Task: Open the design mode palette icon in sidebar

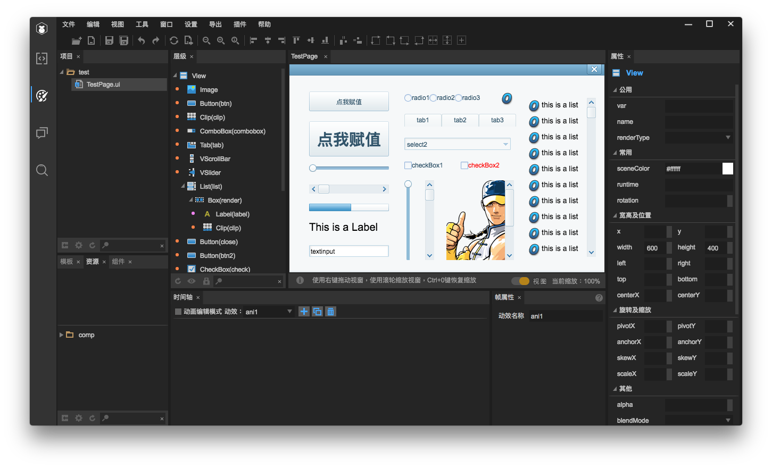Action: tap(42, 96)
